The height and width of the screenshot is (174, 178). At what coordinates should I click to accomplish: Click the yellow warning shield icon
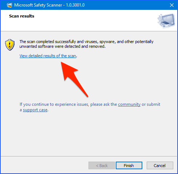coord(10,45)
